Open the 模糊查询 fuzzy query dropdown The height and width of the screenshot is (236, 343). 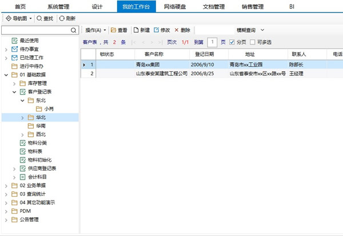pyautogui.click(x=250, y=30)
